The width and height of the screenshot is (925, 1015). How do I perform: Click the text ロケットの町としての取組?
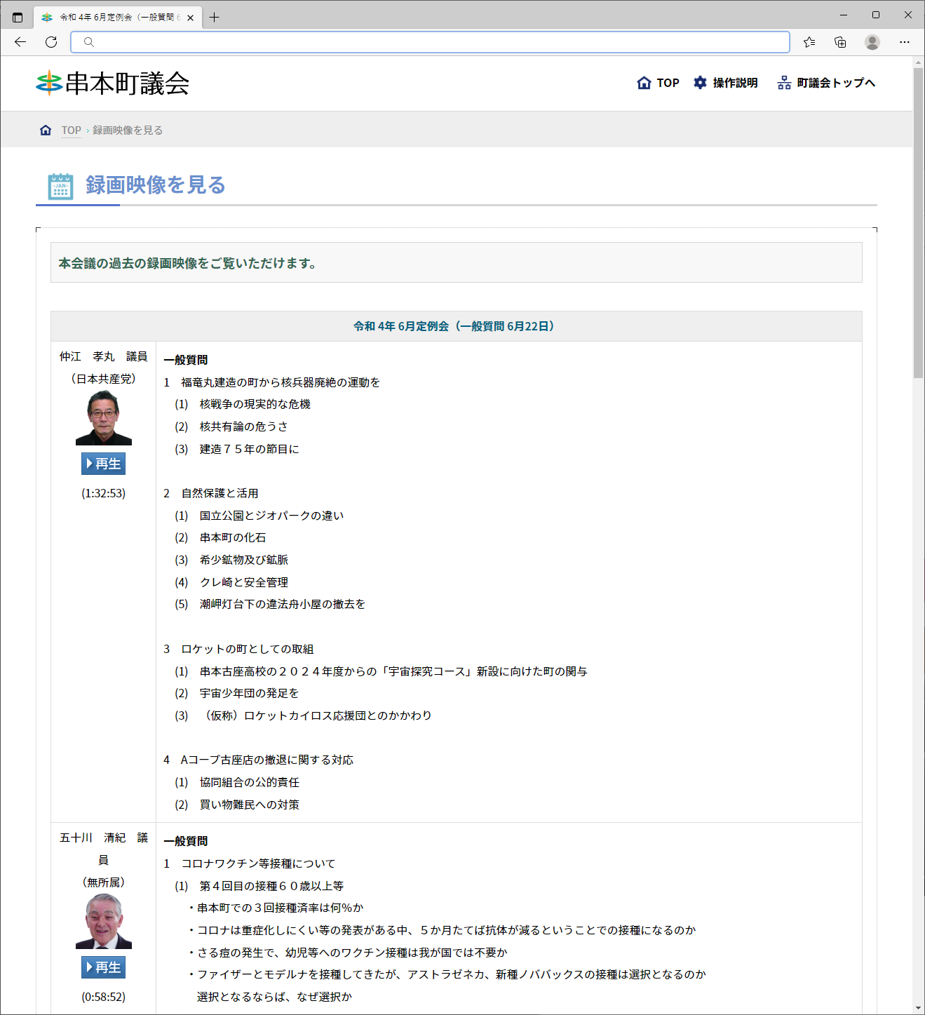pos(248,649)
